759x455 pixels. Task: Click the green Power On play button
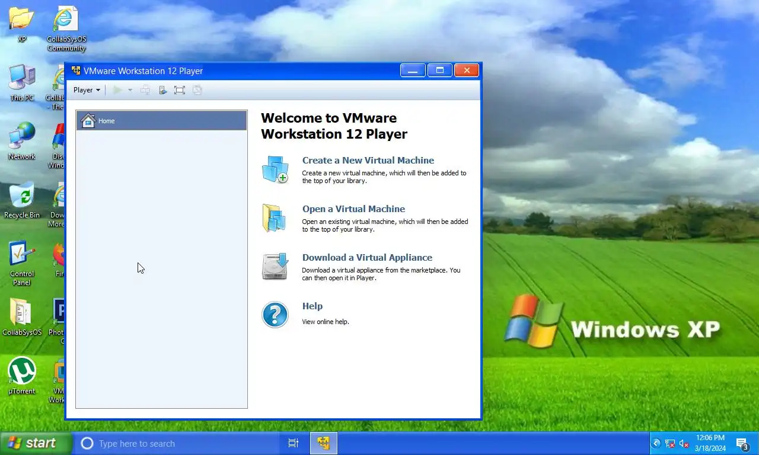[117, 90]
